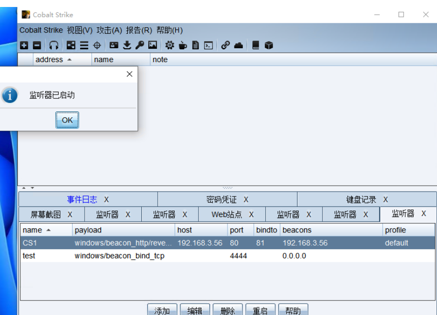
Task: Open credentials via the ID card icon
Action: tap(113, 45)
